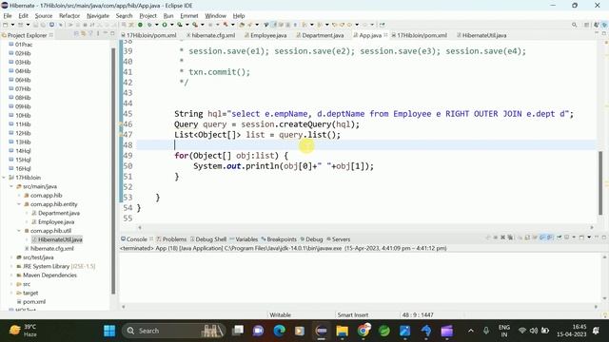Image resolution: width=609 pixels, height=342 pixels.
Task: Minimize the Project Explorer view
Action: click(106, 34)
